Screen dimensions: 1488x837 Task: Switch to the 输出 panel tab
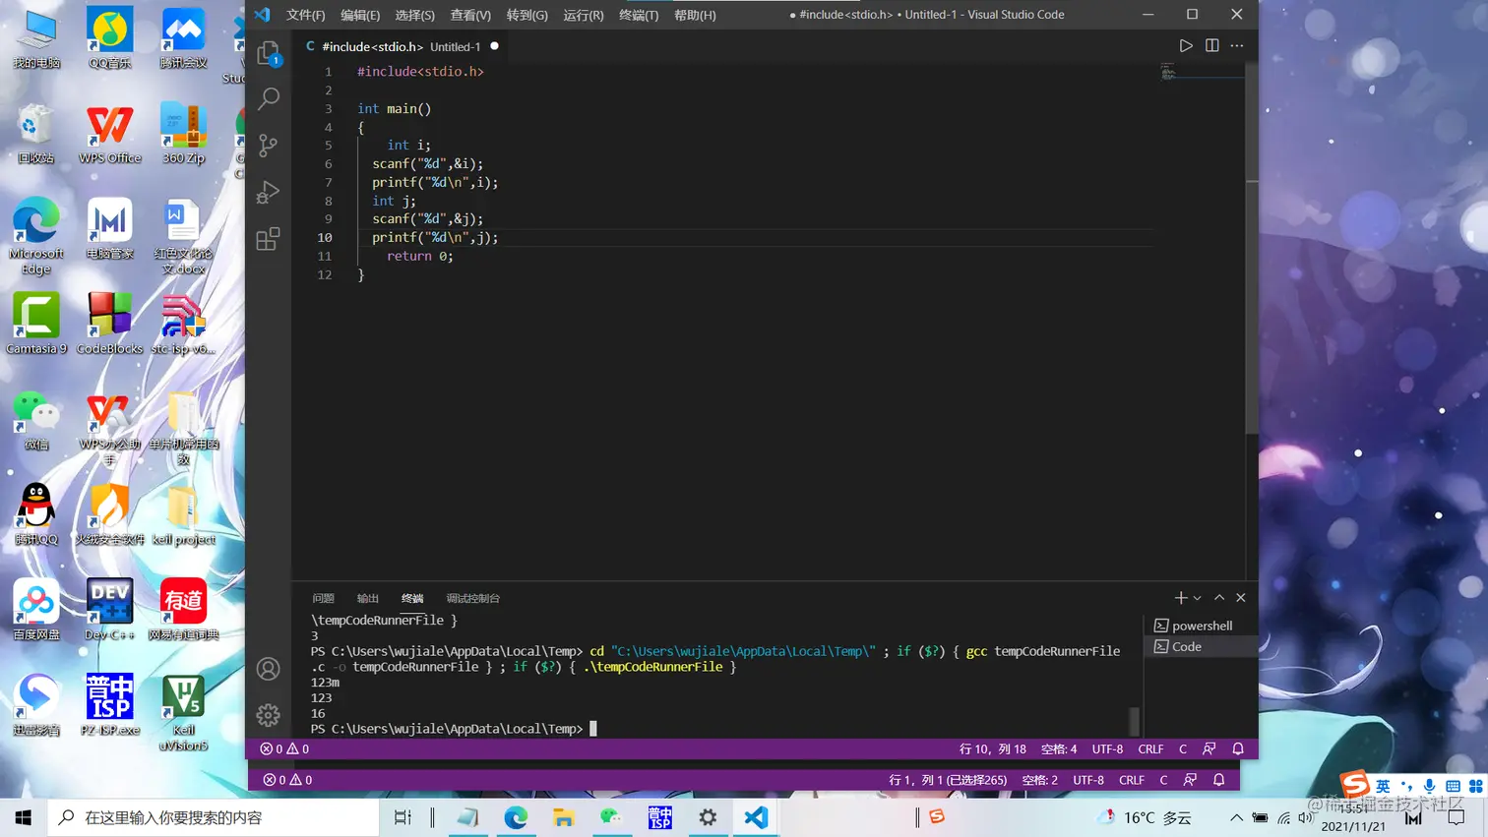tap(367, 598)
